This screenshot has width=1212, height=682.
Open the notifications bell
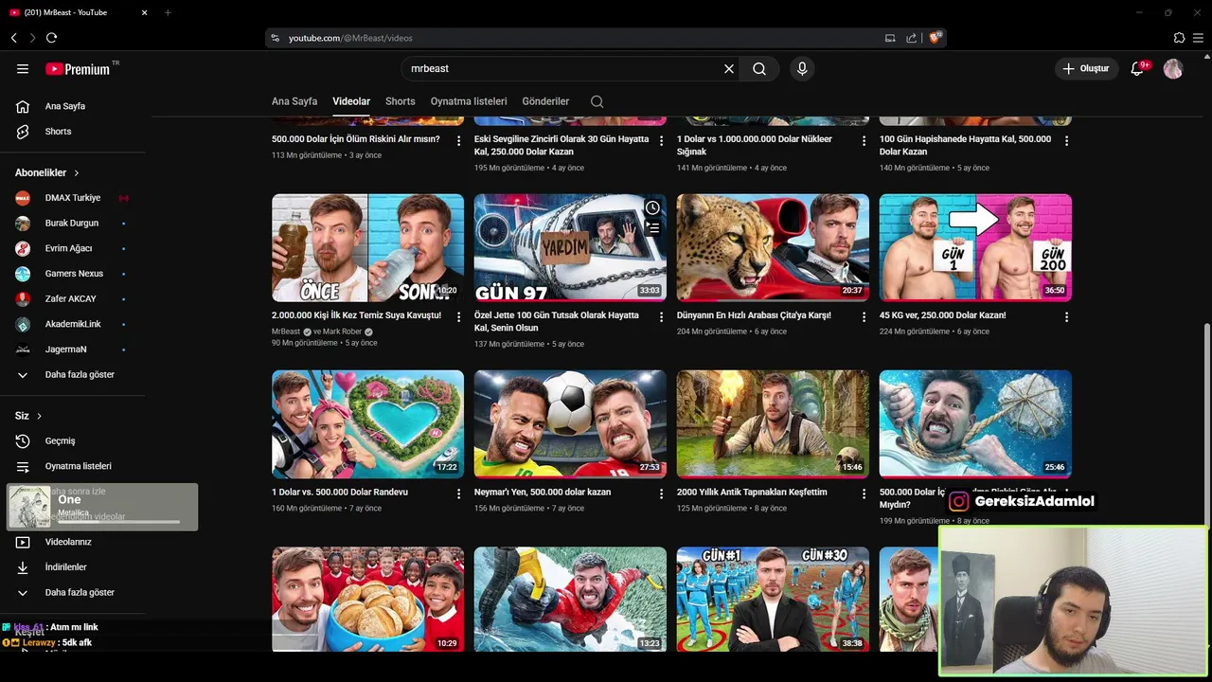[1138, 68]
